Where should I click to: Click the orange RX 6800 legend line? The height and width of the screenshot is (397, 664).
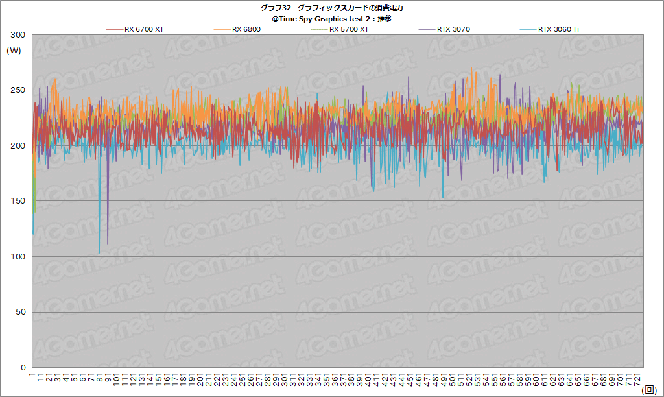coord(222,30)
